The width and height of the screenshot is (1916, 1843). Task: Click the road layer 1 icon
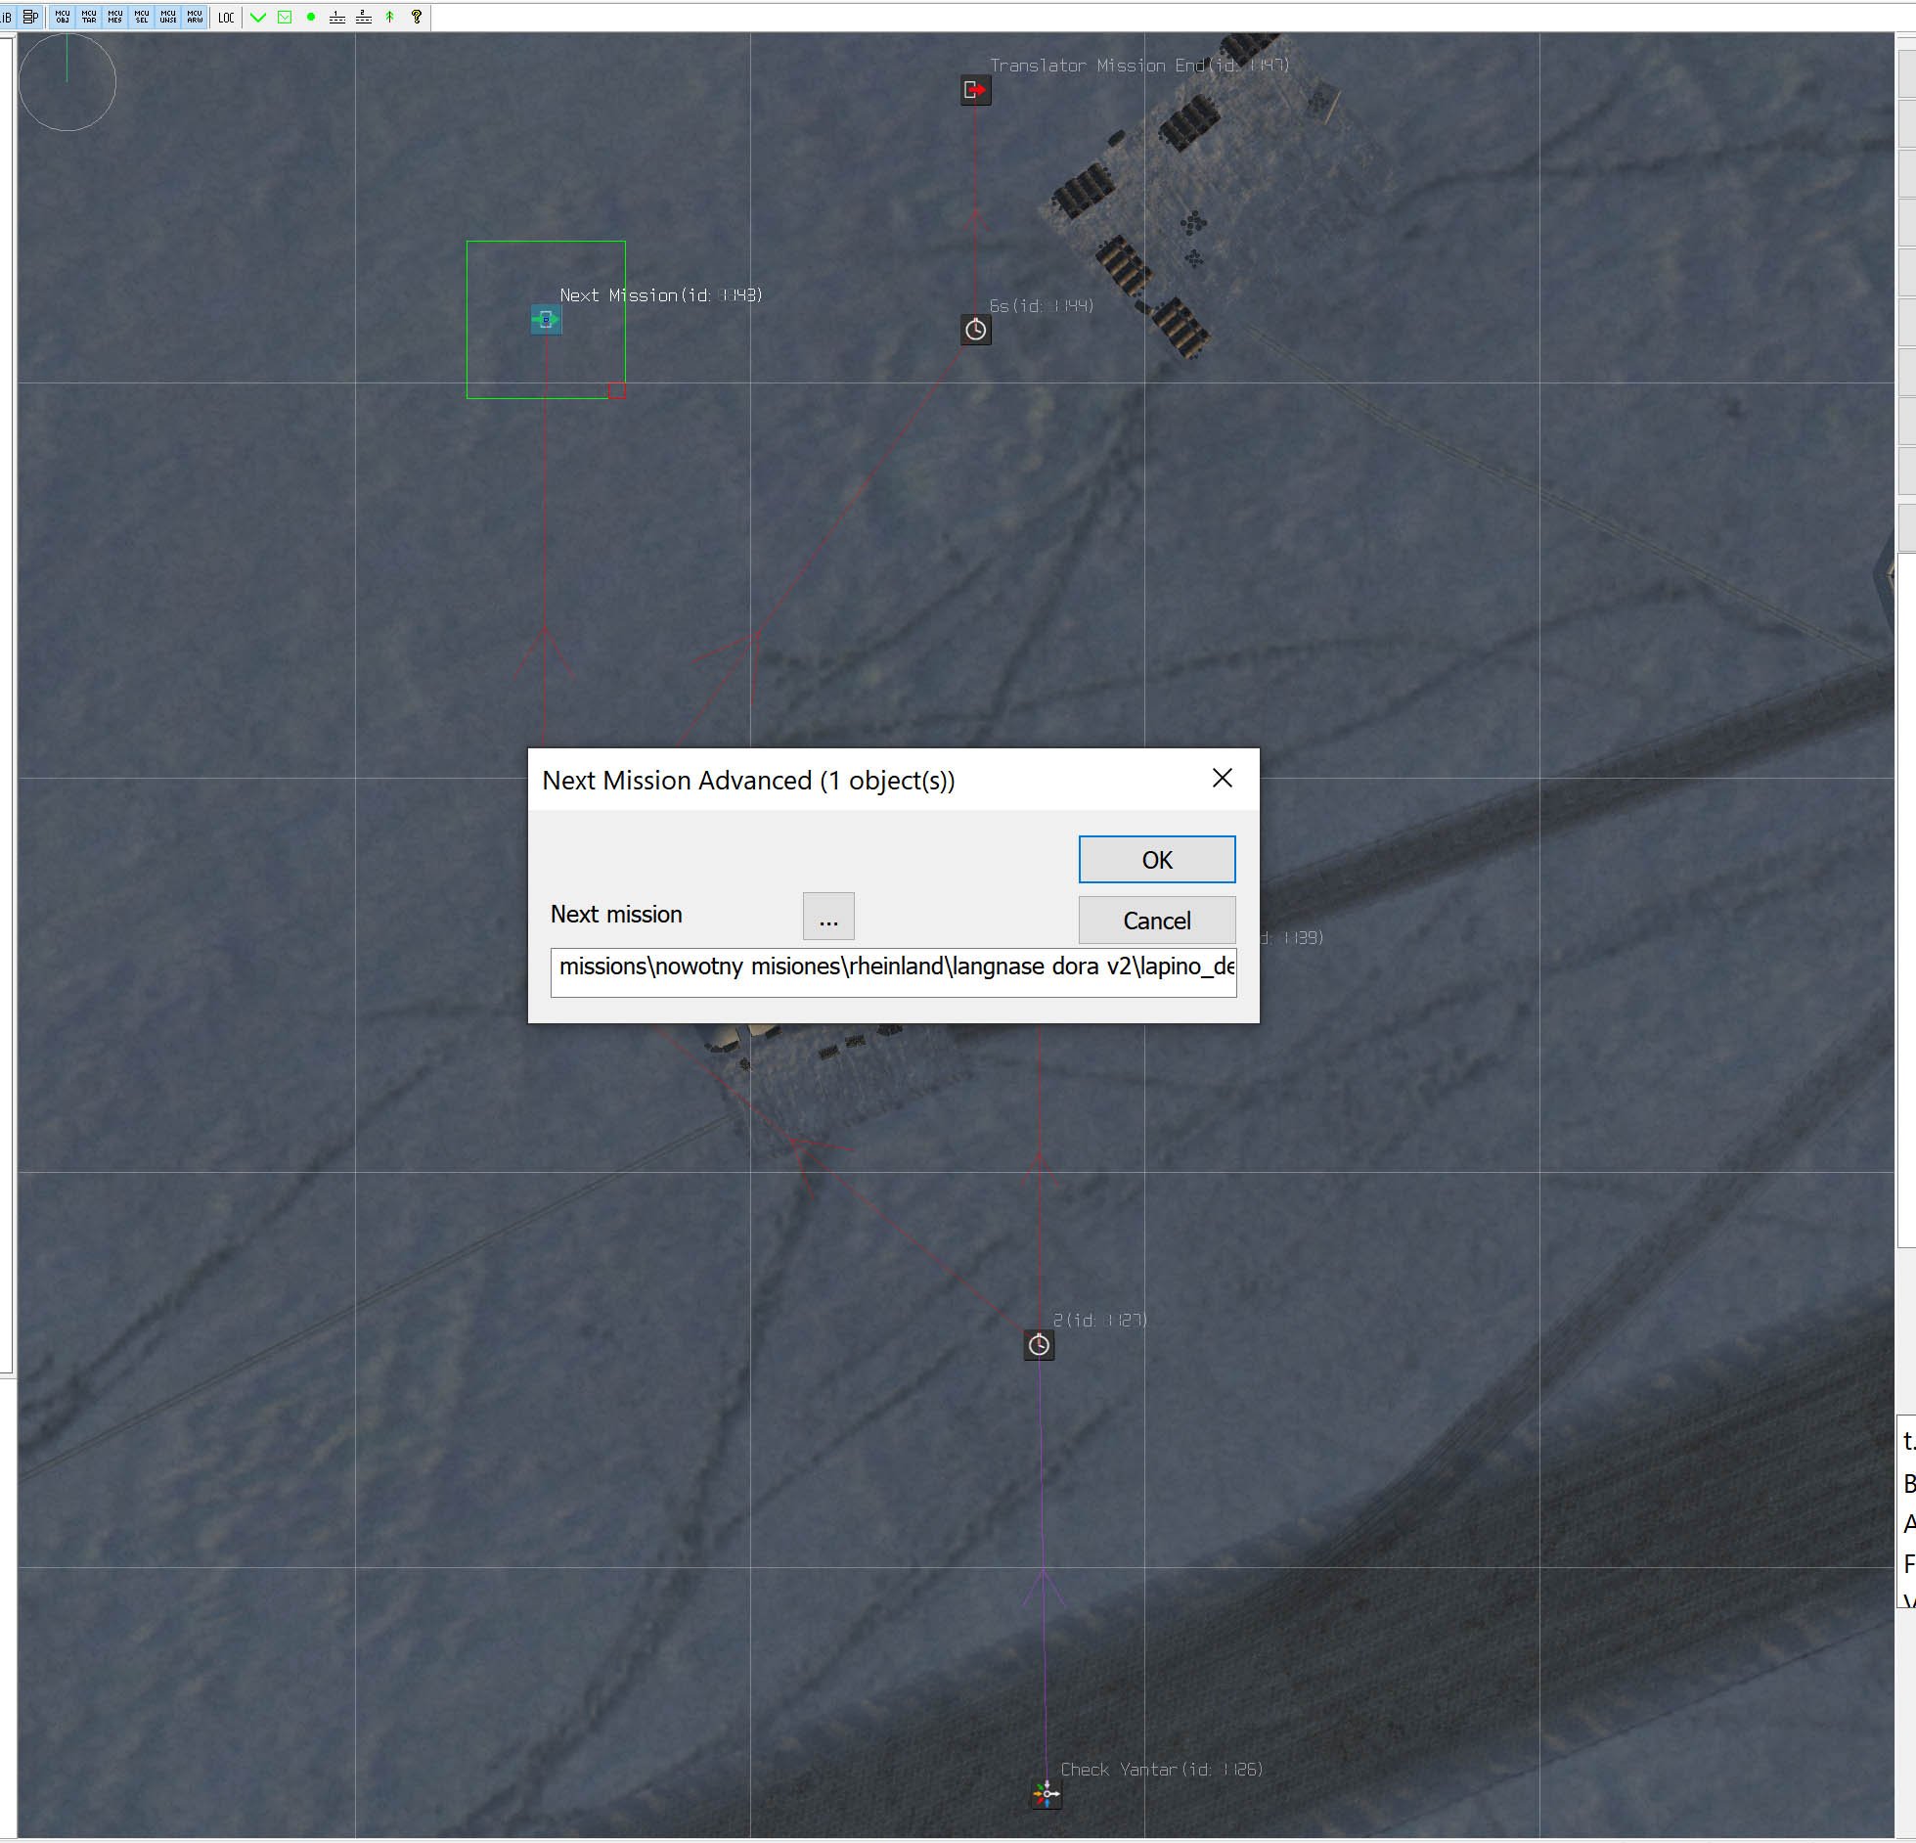pyautogui.click(x=337, y=17)
